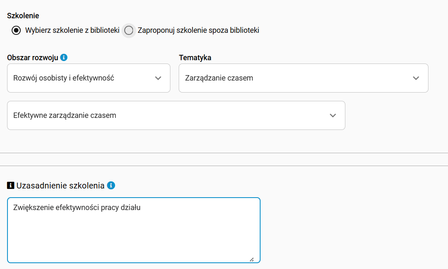Click chevron of 'Efektywne zarządzanie czasem' dropdown

[x=332, y=115]
